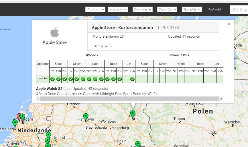Viewport: 248px width, 147px height.
Task: Click the Leipzig city label on map
Action: (120, 141)
